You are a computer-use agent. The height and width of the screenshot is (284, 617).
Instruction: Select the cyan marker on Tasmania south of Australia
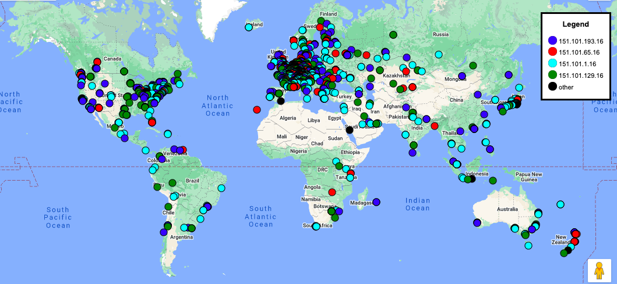[528, 246]
